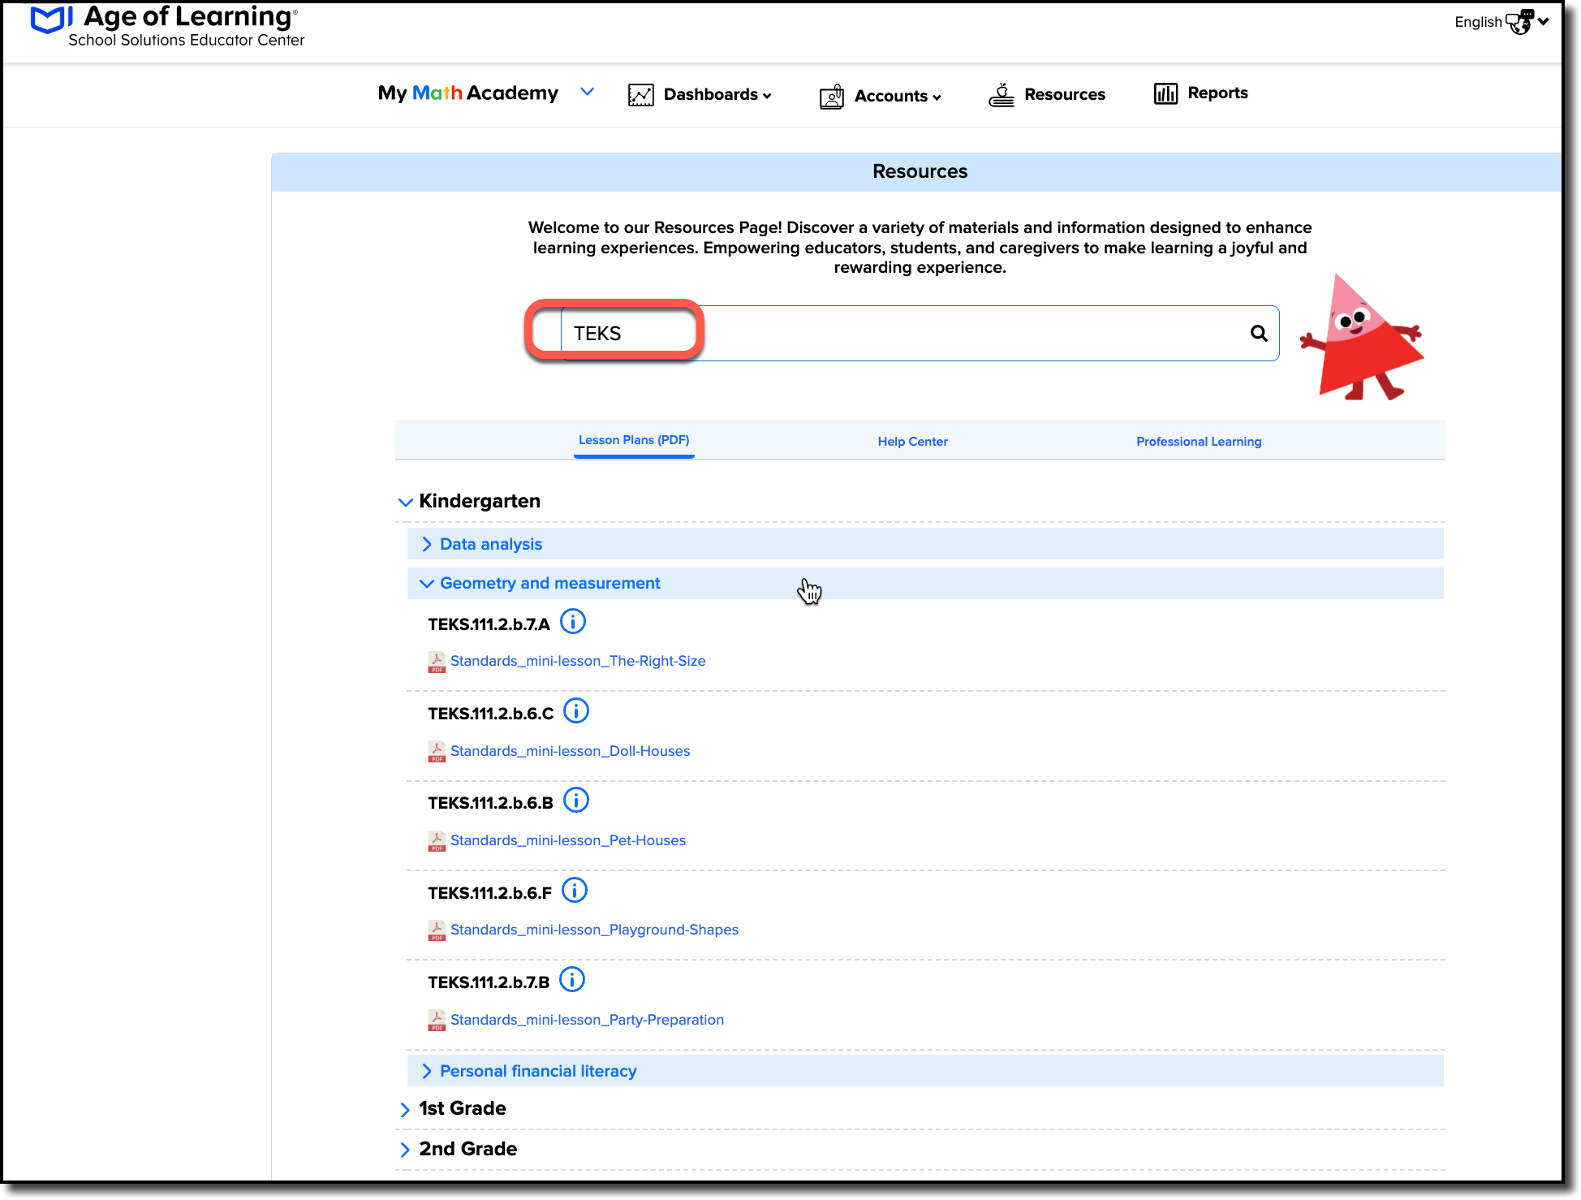Click the TEKS.111.2.b.7.A standard code
The image size is (1581, 1200).
(x=489, y=624)
